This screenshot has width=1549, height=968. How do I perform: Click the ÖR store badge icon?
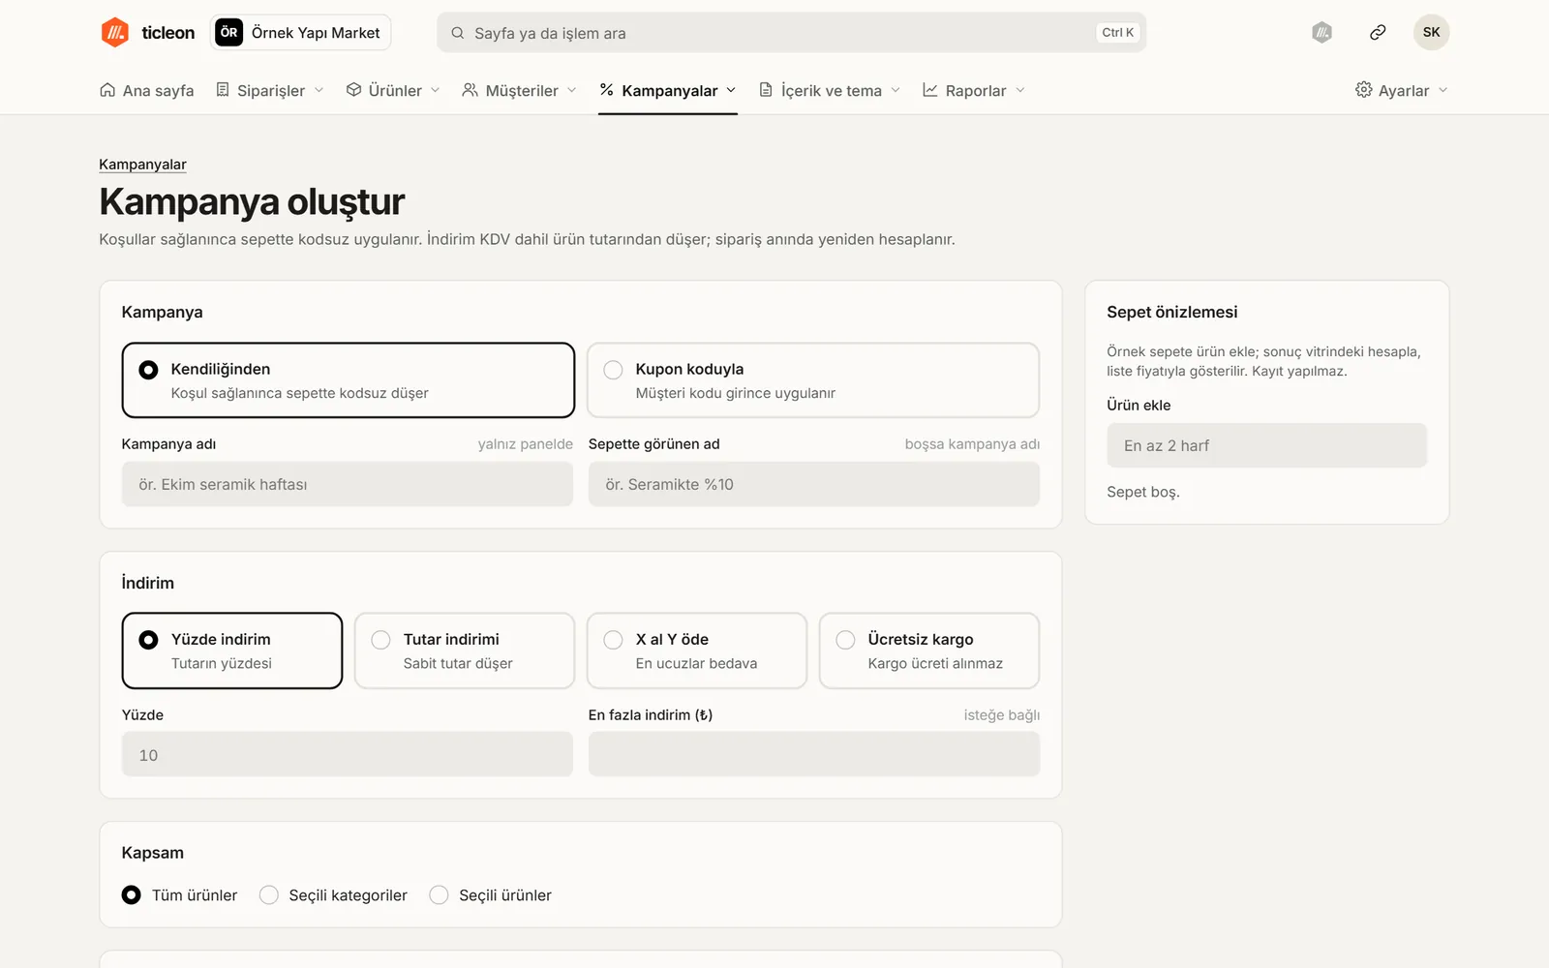click(228, 33)
